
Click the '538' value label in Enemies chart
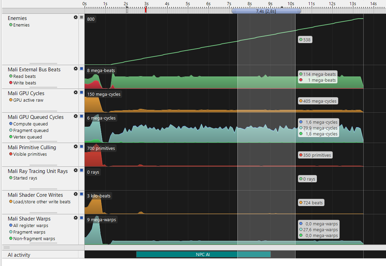[305, 40]
